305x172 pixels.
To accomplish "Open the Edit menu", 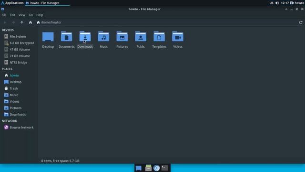I will [12, 15].
